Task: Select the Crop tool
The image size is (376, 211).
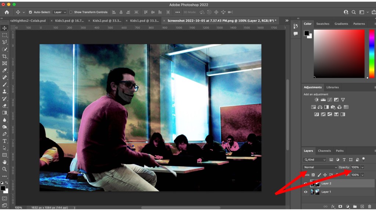Action: point(4,56)
